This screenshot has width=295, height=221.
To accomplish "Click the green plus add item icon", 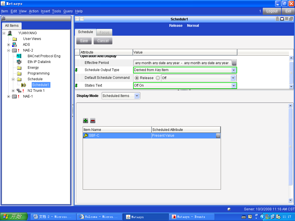I will click(86, 121).
